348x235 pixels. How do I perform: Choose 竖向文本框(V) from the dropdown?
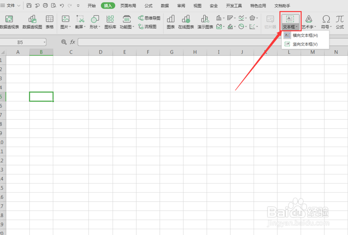click(x=306, y=44)
